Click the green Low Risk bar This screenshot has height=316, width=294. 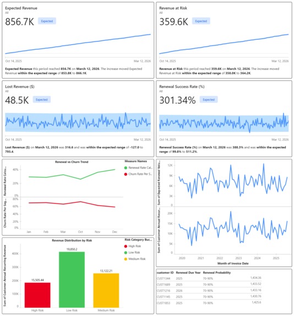72,280
